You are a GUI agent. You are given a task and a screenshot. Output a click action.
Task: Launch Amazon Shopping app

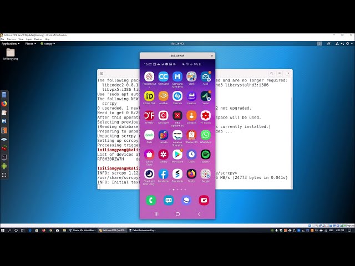tap(177, 135)
